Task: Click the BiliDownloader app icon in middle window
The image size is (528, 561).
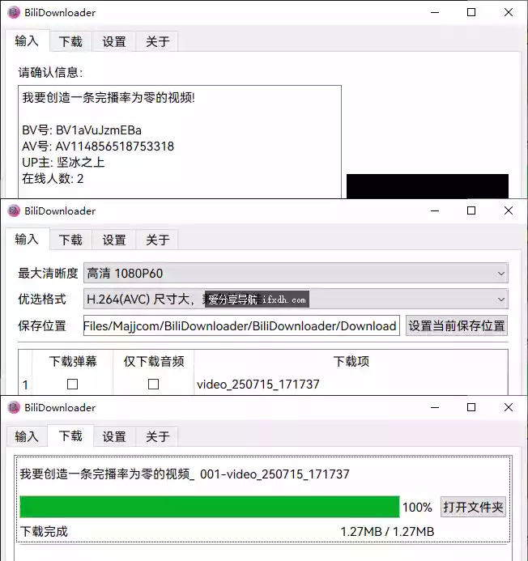Action: [x=14, y=210]
